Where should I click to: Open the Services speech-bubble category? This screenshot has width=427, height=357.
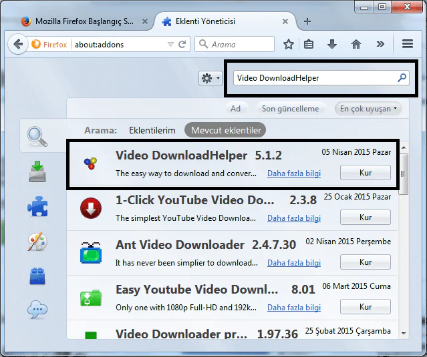[x=37, y=310]
